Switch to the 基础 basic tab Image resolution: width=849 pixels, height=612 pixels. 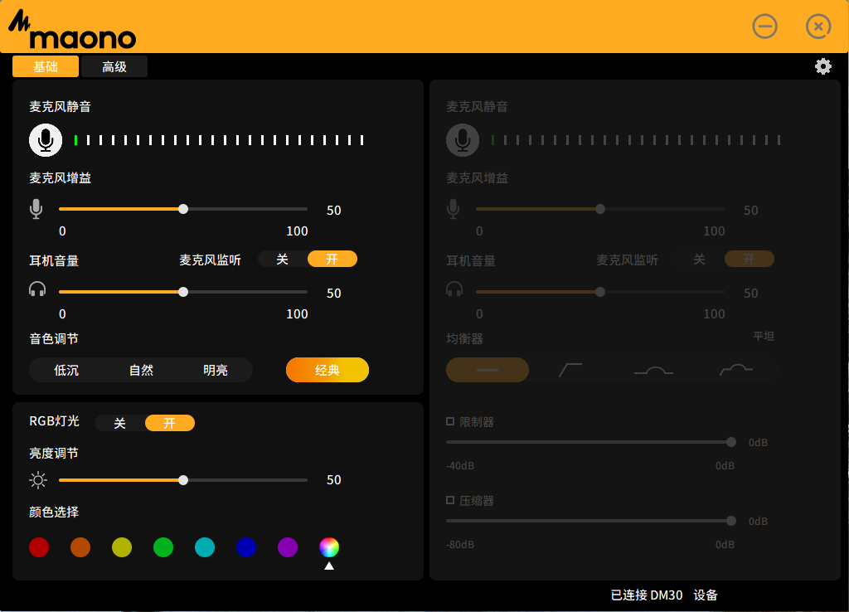[46, 67]
